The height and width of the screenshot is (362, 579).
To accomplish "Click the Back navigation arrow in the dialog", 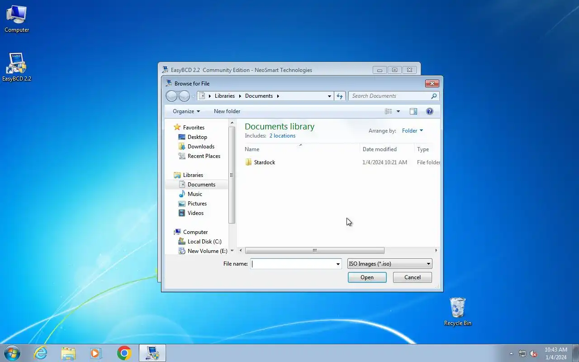I will [x=171, y=96].
